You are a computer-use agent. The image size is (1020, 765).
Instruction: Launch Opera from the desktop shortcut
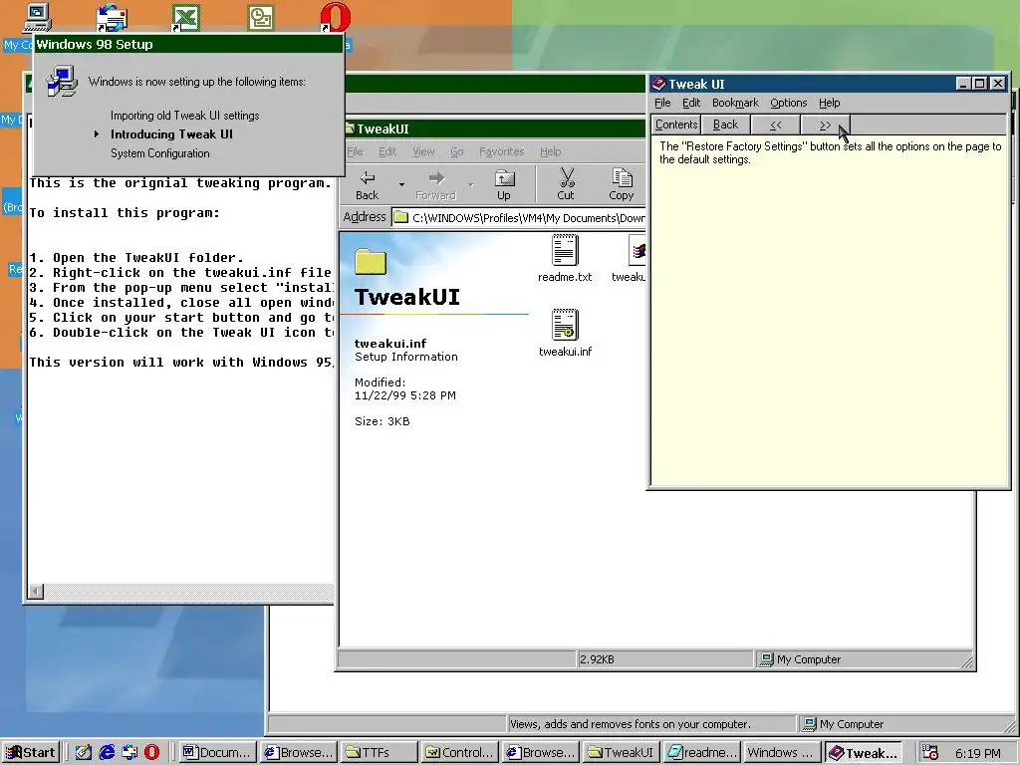click(335, 17)
